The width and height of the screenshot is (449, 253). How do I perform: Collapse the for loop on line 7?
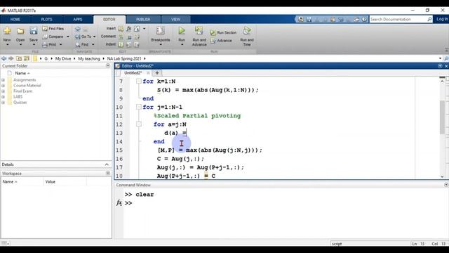click(139, 82)
